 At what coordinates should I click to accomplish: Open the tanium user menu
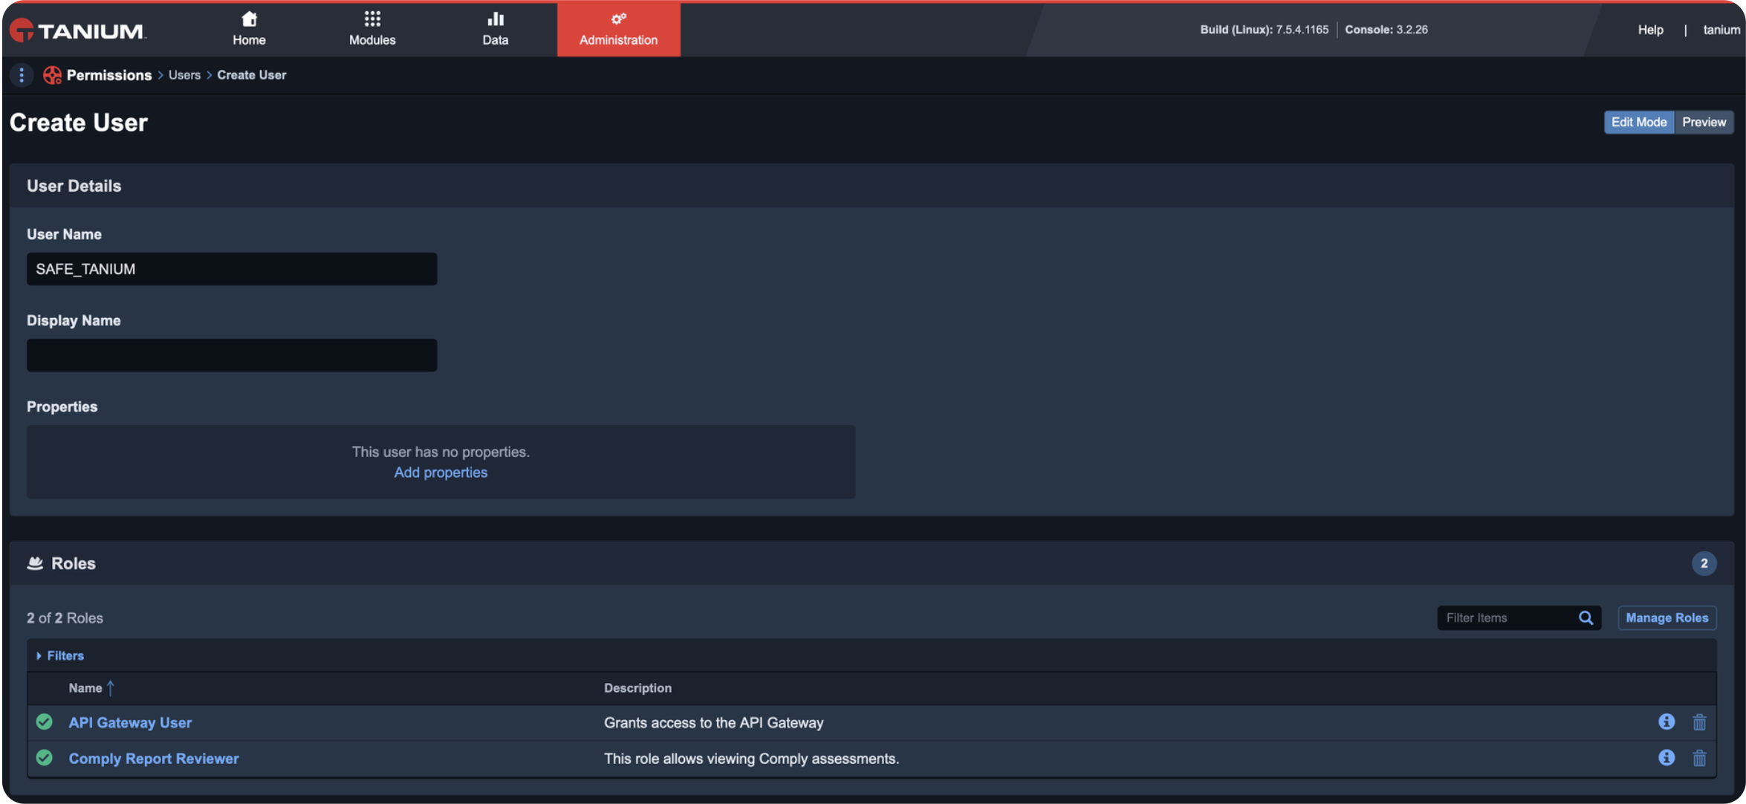pyautogui.click(x=1721, y=30)
